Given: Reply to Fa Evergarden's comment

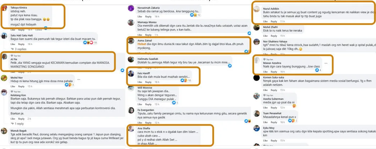Looking at the screenshot, I should point(148,122).
